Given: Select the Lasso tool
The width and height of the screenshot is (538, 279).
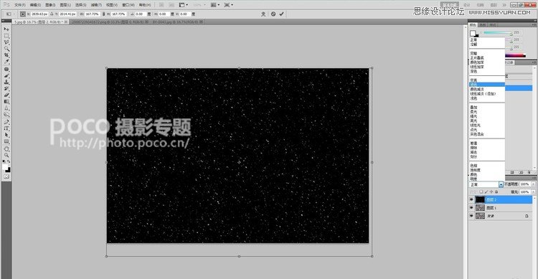Looking at the screenshot, I should click(6, 42).
